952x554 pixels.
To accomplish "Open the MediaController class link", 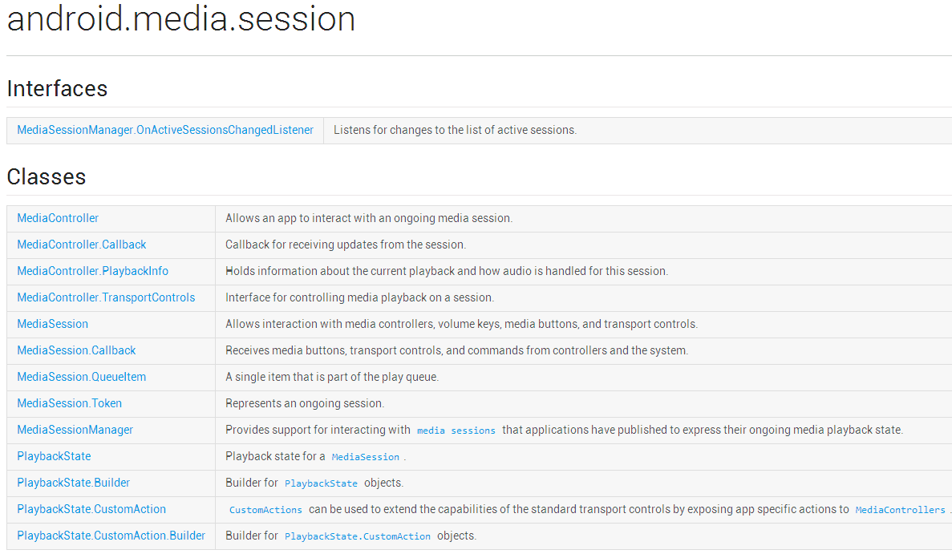I will pyautogui.click(x=58, y=218).
